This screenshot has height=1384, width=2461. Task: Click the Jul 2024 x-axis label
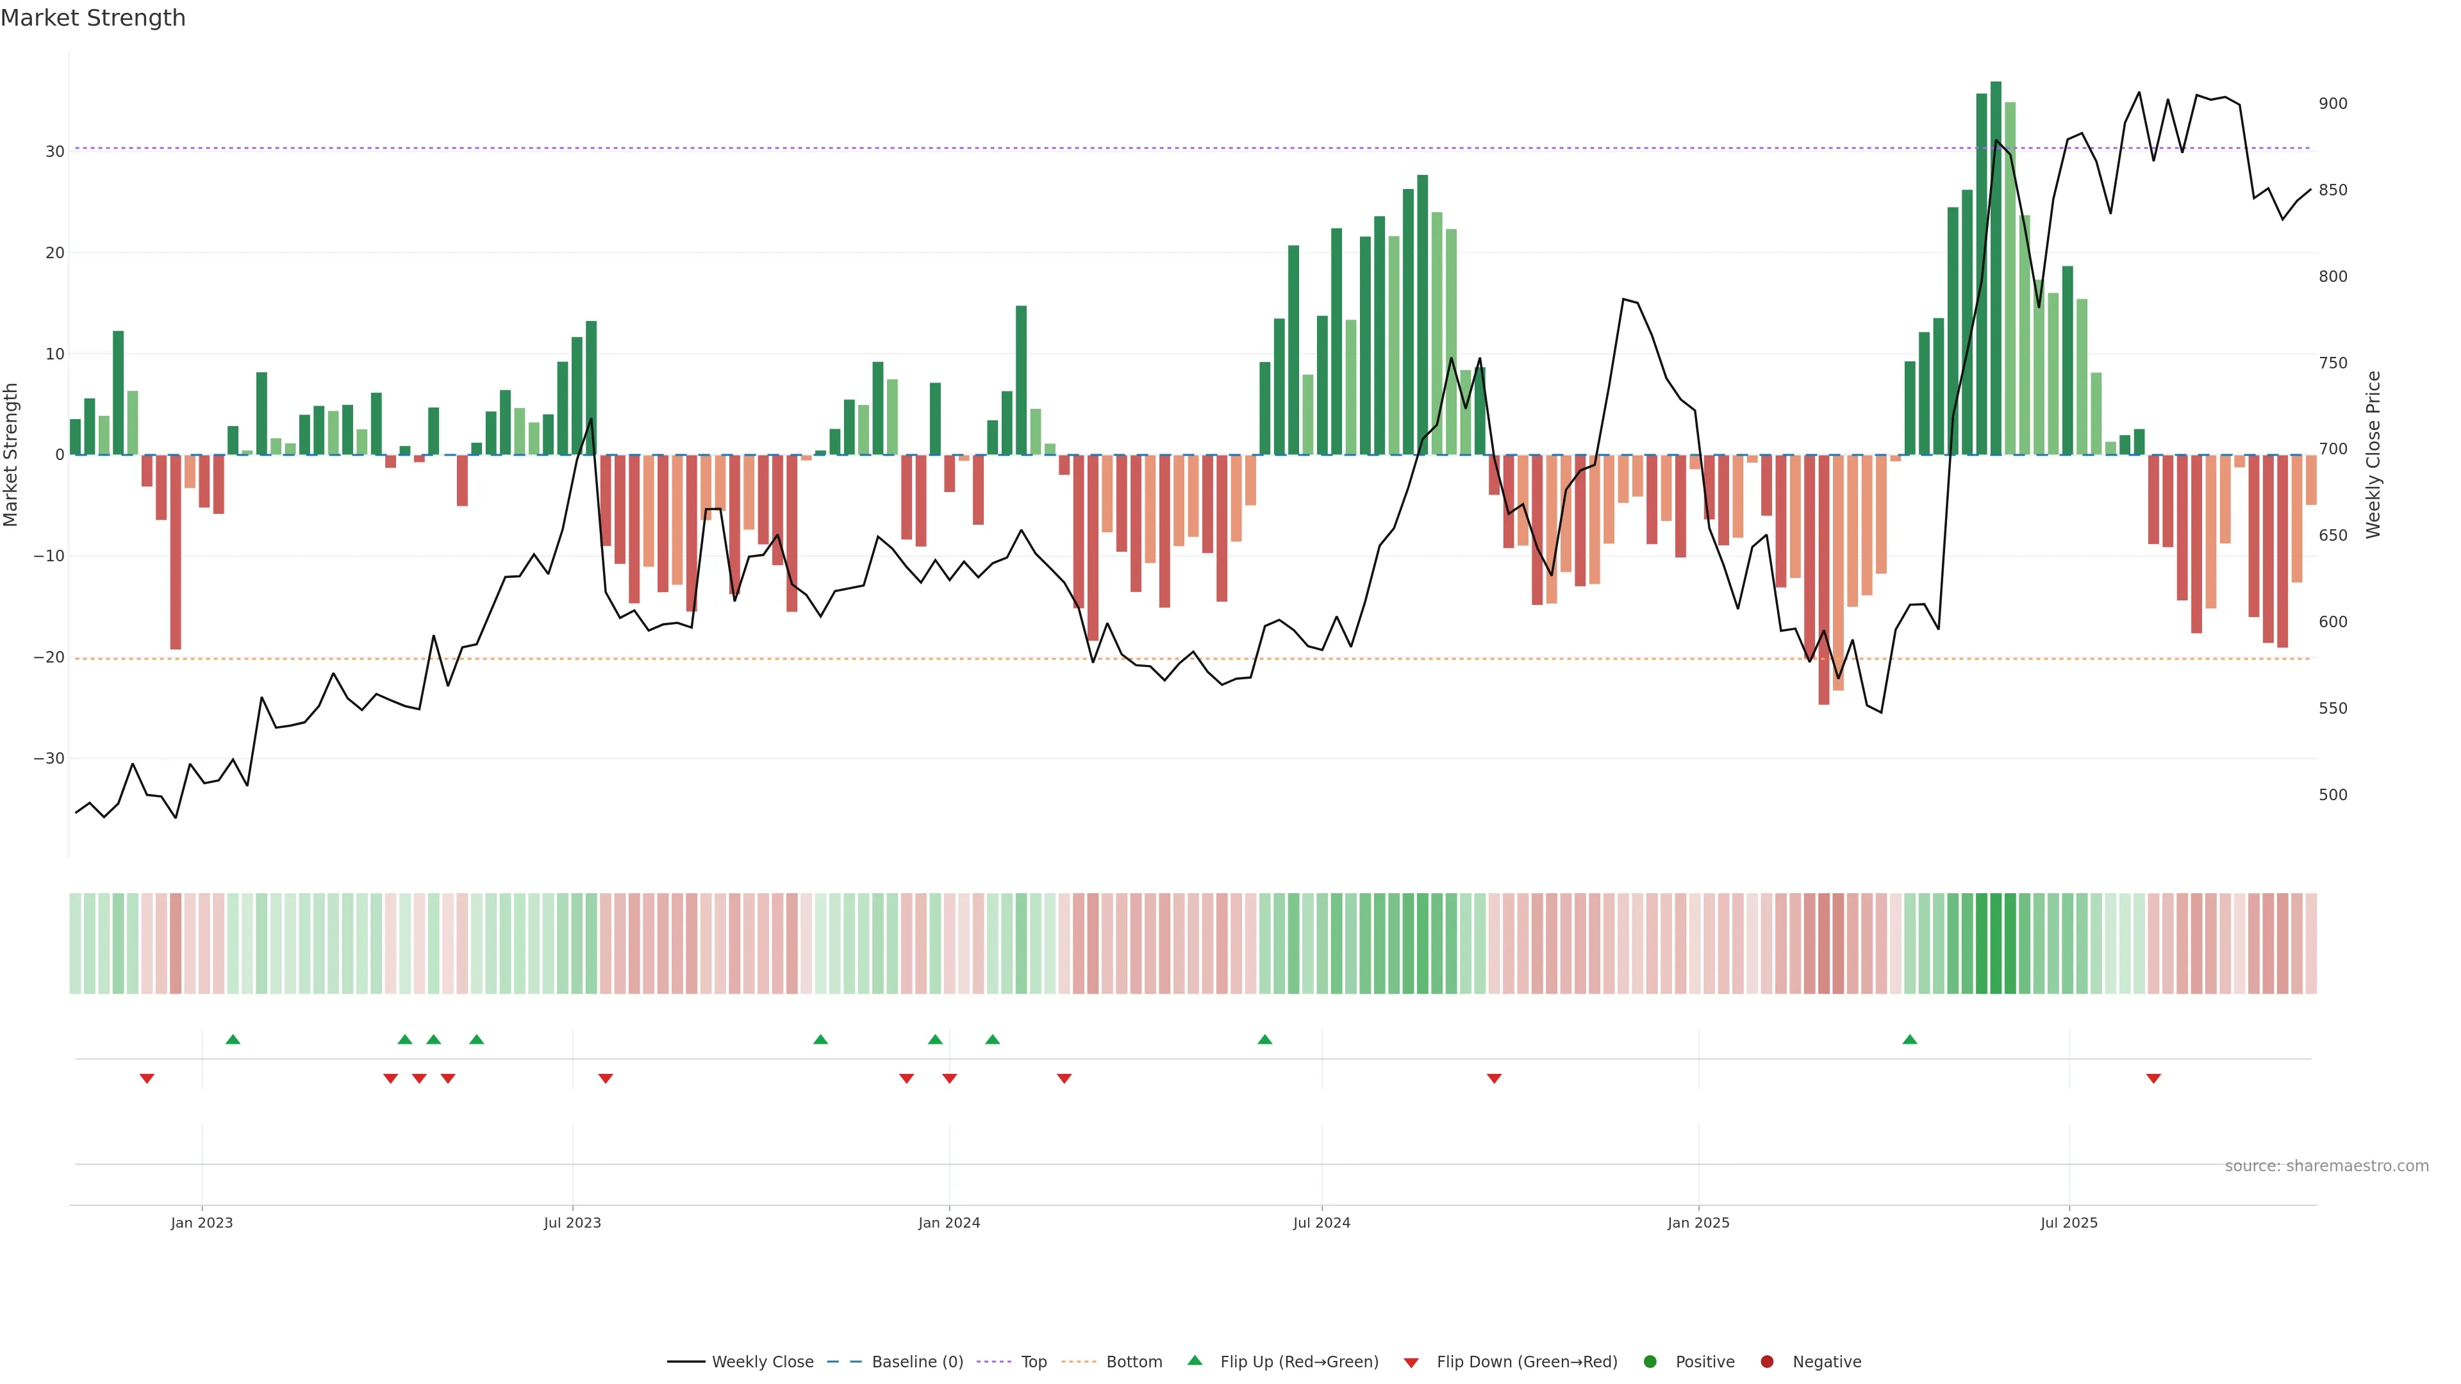pos(1322,1223)
